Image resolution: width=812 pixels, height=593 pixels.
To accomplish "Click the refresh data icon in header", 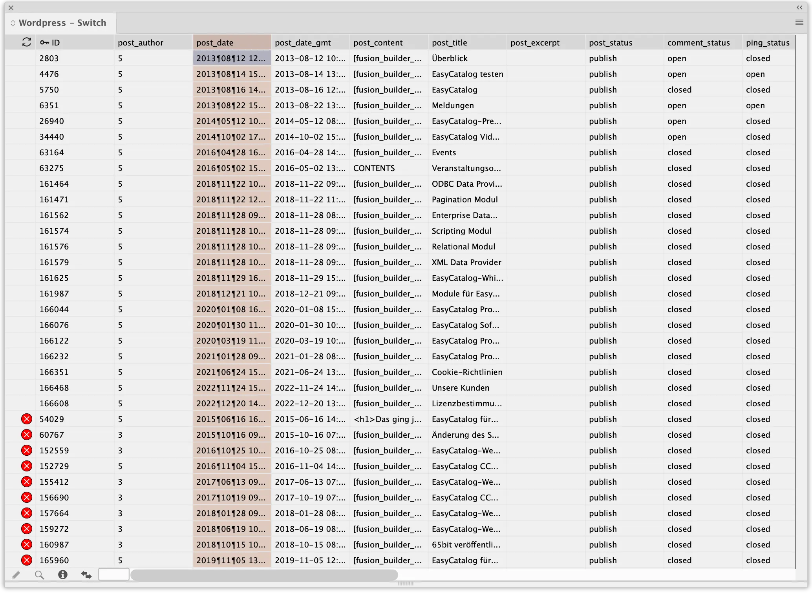I will pos(26,42).
